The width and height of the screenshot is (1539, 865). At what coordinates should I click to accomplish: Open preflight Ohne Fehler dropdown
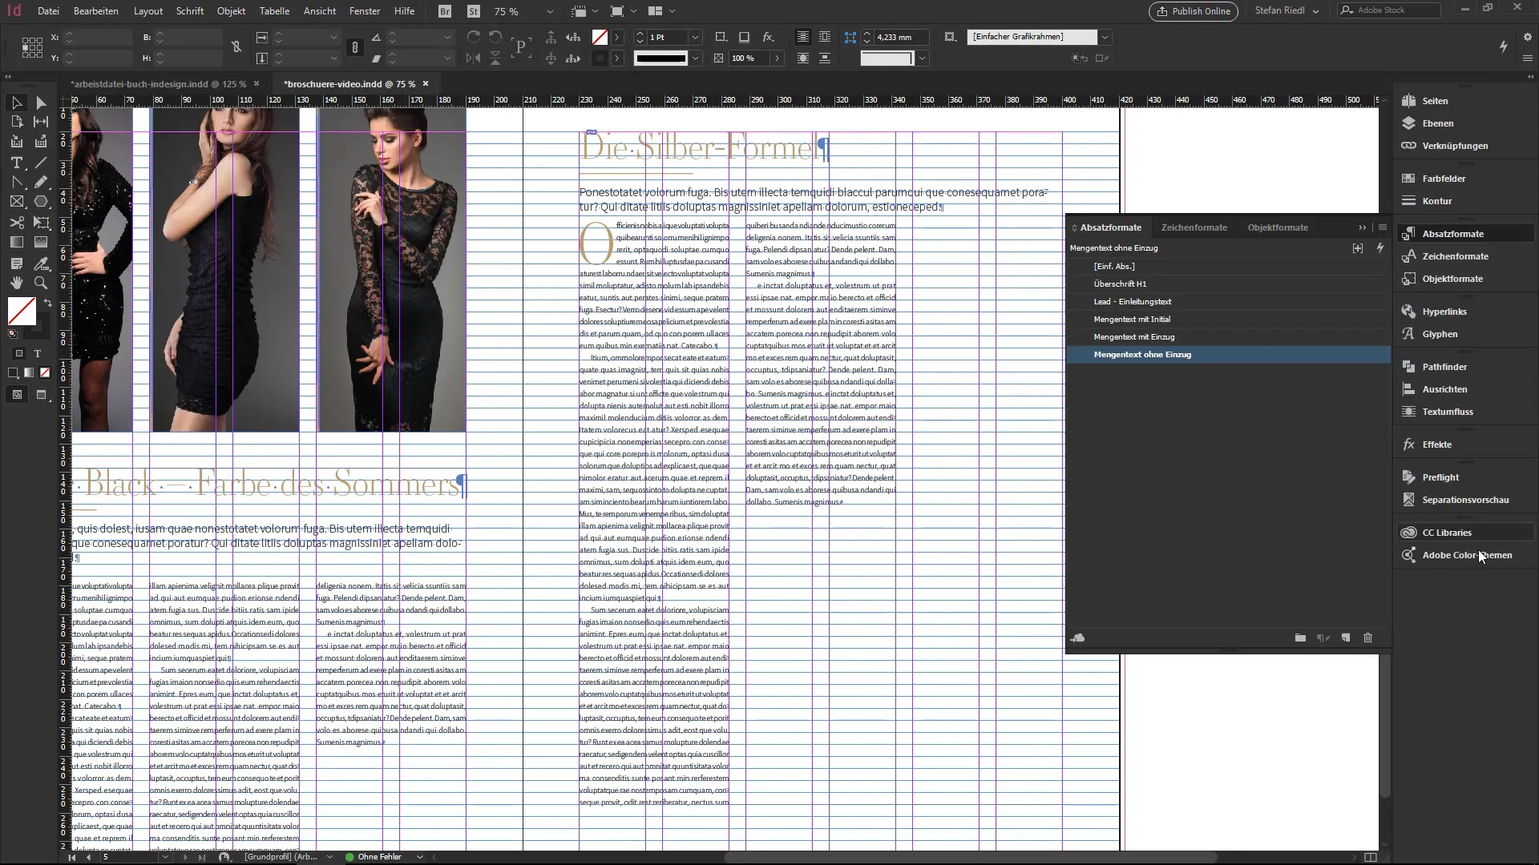point(419,857)
